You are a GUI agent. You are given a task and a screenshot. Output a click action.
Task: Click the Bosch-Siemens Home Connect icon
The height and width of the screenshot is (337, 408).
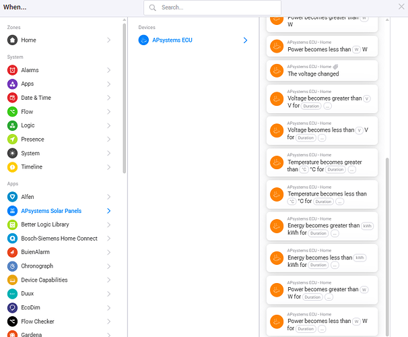click(x=12, y=239)
